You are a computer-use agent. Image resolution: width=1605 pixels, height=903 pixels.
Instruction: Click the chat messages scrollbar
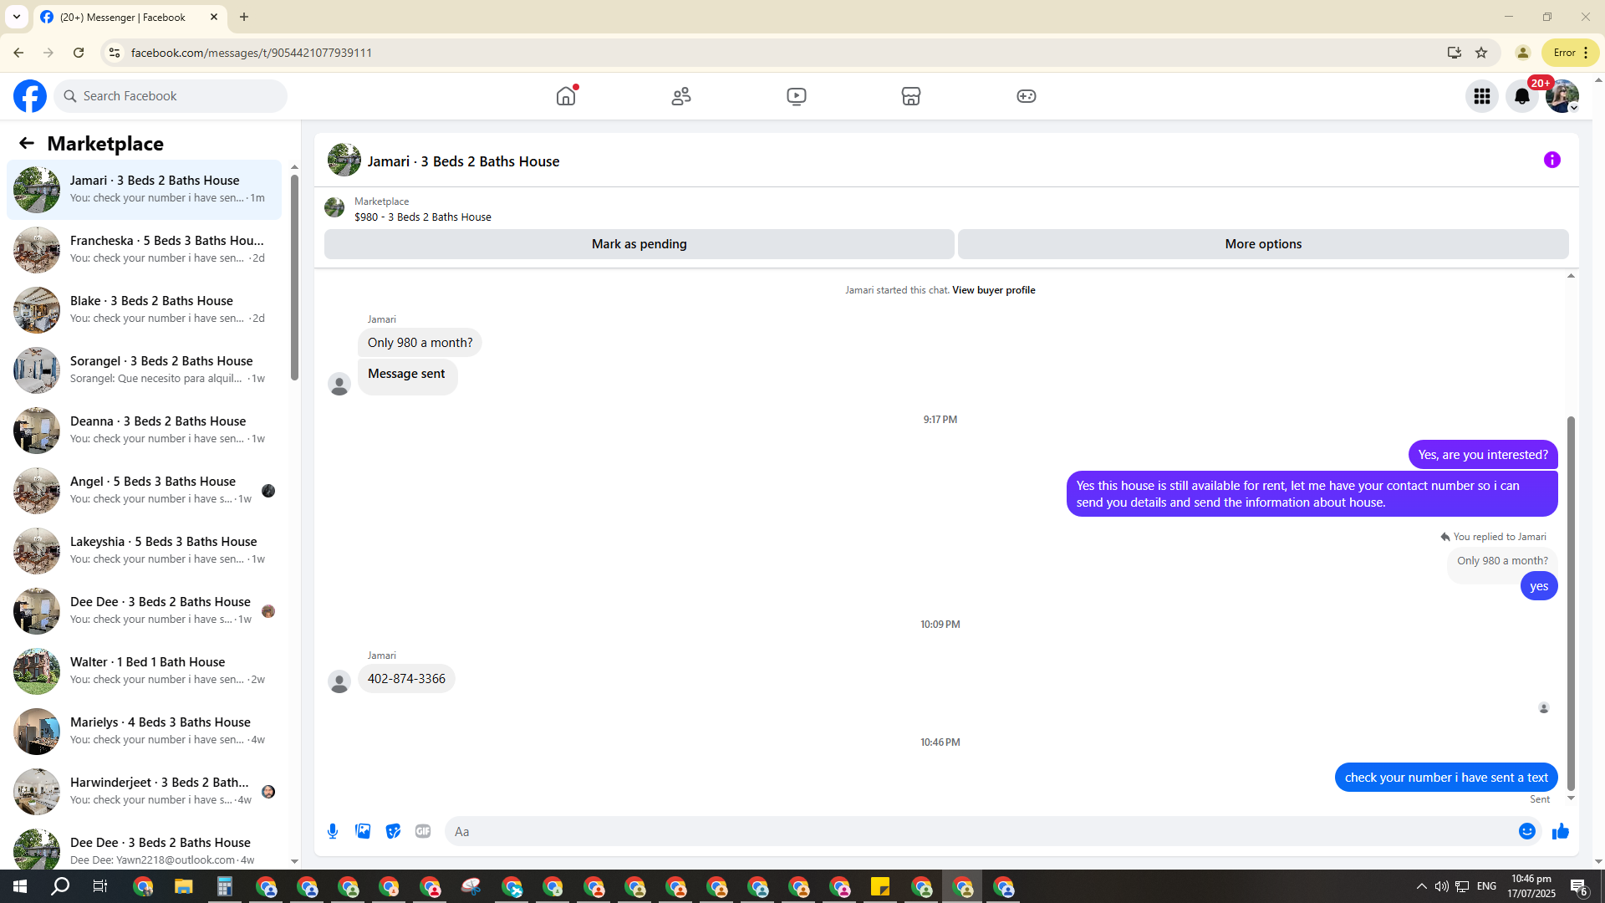tap(1571, 602)
